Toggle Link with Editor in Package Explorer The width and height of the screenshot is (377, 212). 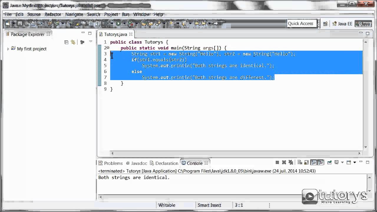click(73, 42)
